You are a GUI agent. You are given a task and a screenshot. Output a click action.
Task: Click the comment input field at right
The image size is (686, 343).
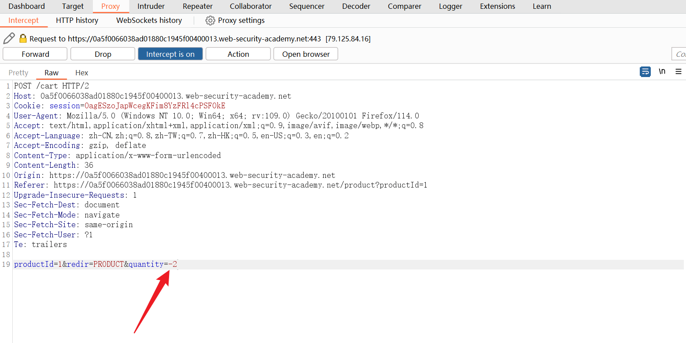(679, 54)
